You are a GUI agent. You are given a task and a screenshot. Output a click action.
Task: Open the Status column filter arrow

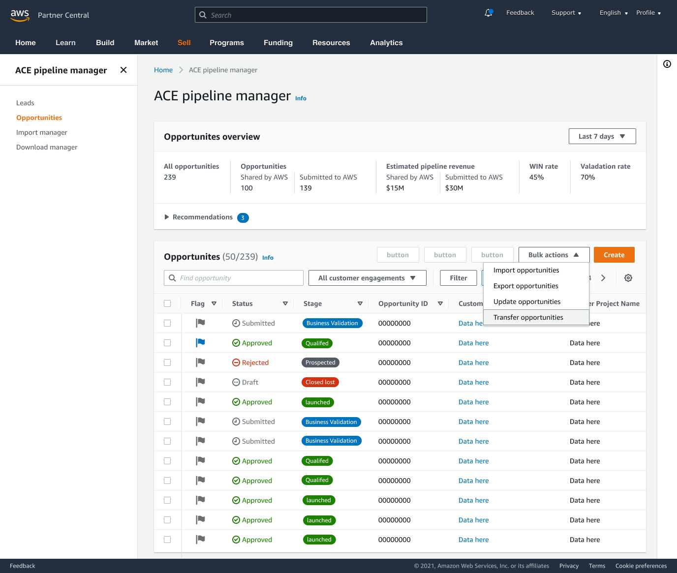coord(285,303)
